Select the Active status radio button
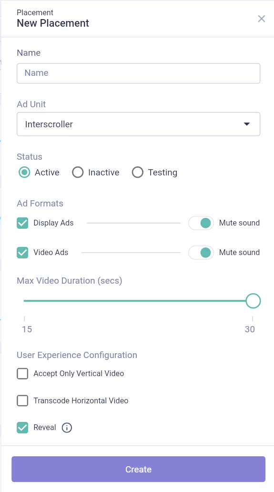 click(24, 172)
